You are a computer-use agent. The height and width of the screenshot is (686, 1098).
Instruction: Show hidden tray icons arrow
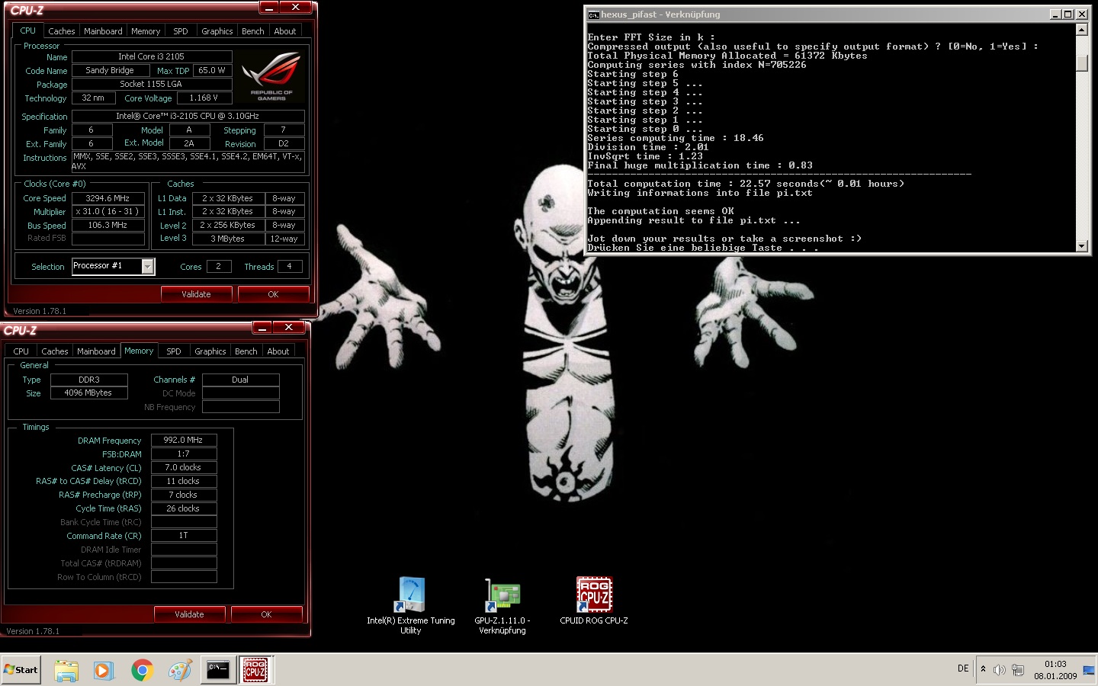(983, 669)
